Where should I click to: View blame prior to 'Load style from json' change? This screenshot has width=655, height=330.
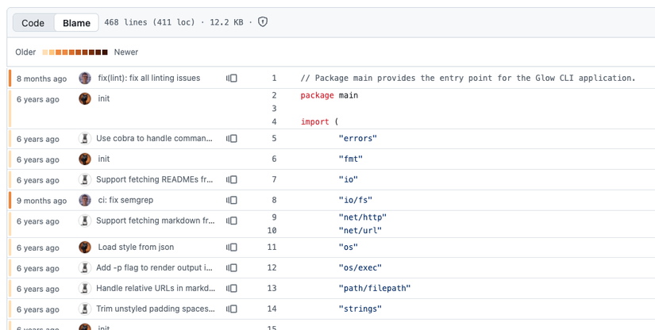pos(232,247)
